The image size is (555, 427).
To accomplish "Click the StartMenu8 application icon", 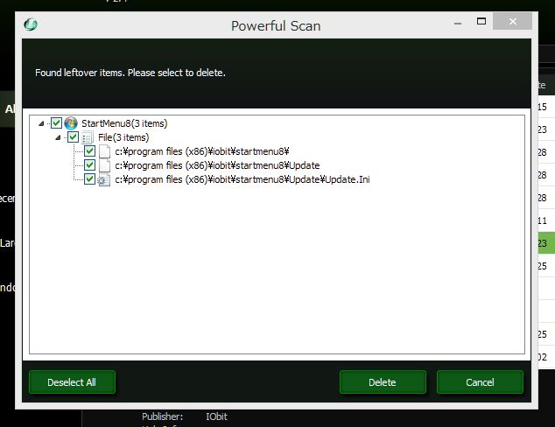I will point(71,123).
